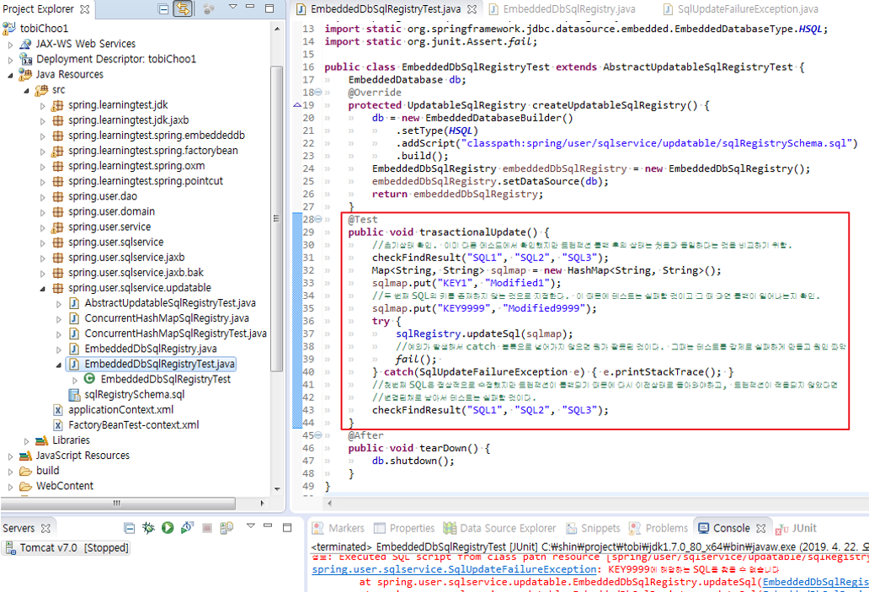
Task: Start the server in profile mode
Action: click(x=187, y=528)
